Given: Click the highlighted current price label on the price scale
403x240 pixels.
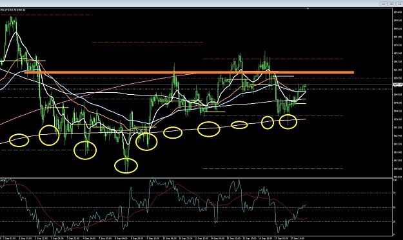Looking at the screenshot, I should pos(398,84).
